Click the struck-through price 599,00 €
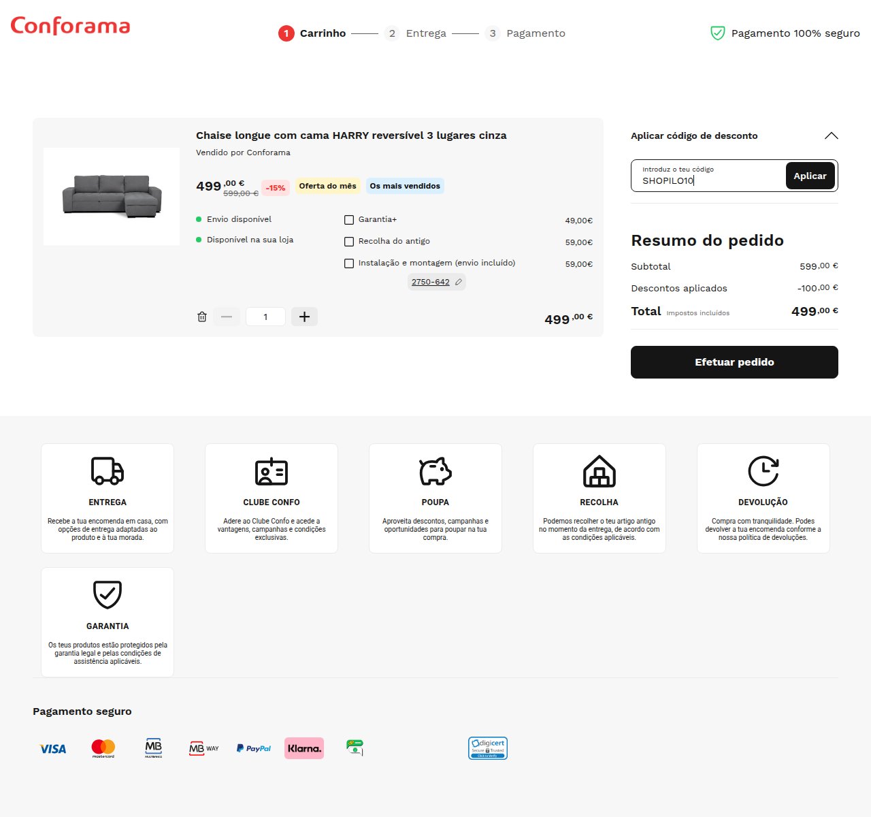 (x=241, y=193)
